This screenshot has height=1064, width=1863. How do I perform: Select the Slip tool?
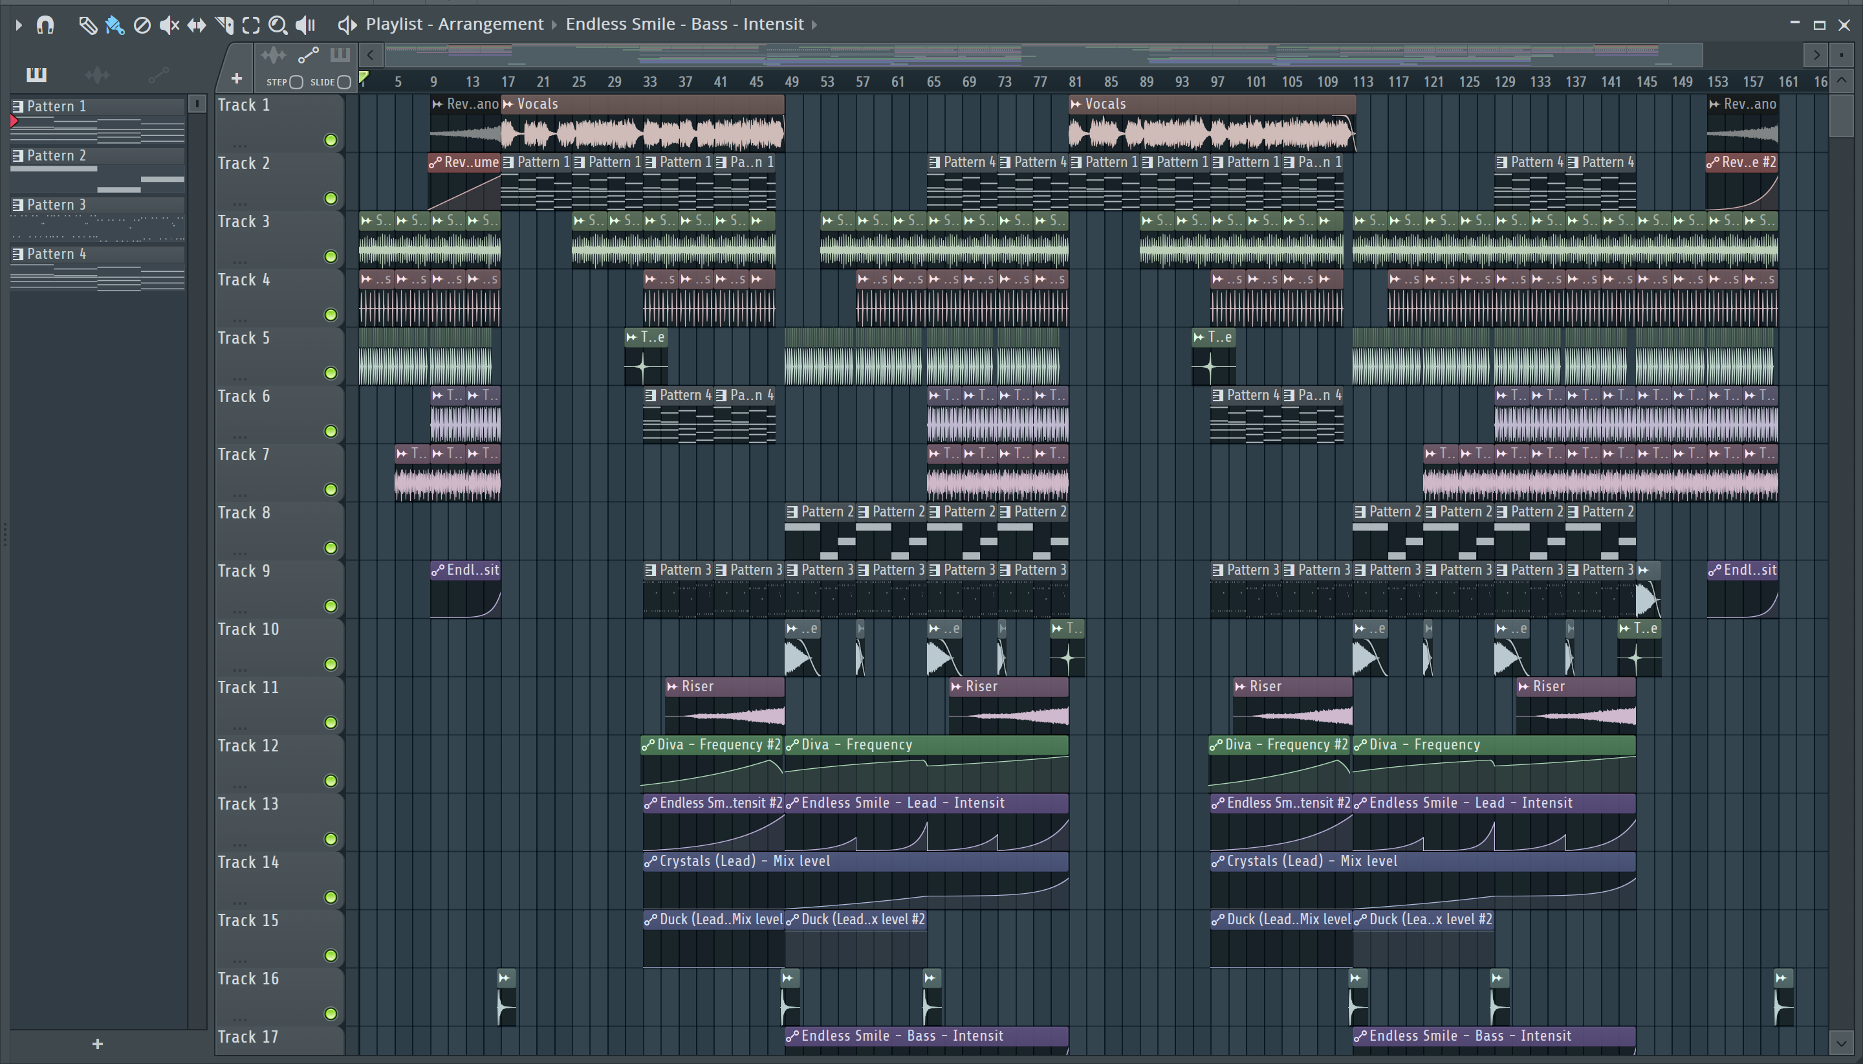point(197,25)
